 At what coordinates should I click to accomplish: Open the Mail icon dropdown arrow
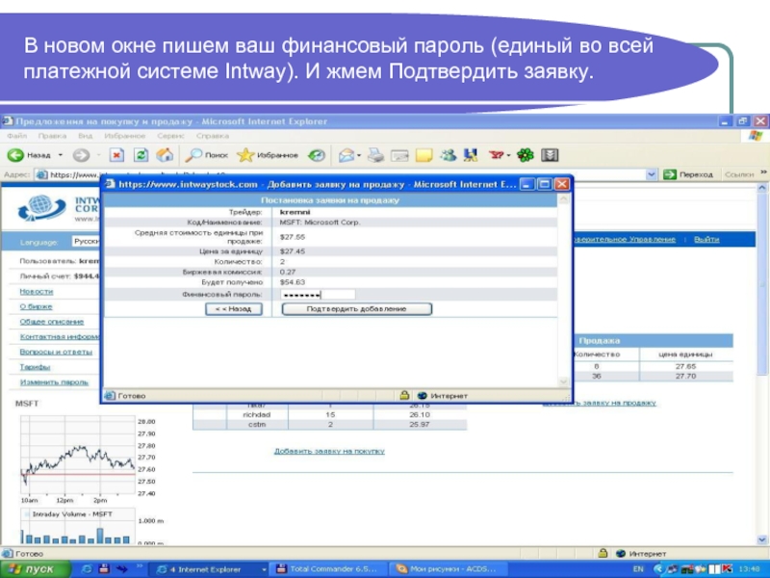pyautogui.click(x=359, y=155)
